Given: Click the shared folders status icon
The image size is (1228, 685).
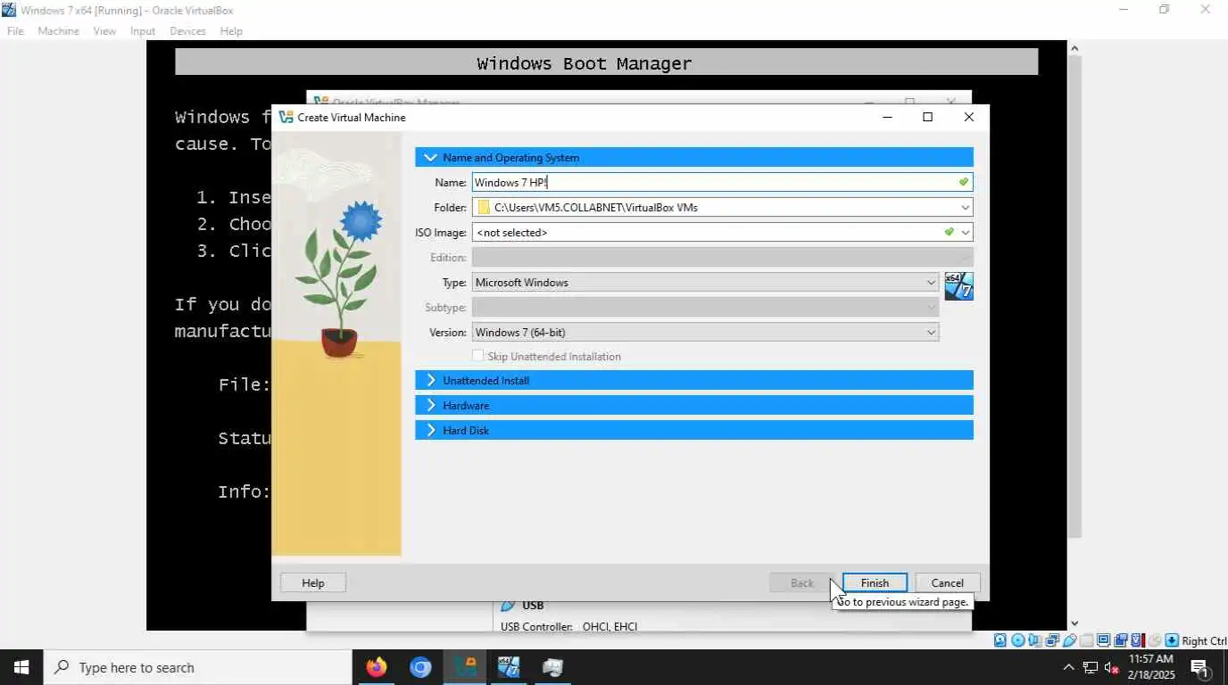Looking at the screenshot, I should [x=1086, y=640].
